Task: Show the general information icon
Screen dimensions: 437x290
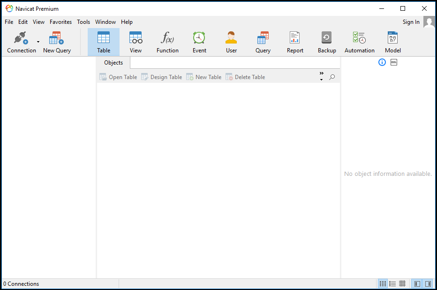Action: (382, 62)
